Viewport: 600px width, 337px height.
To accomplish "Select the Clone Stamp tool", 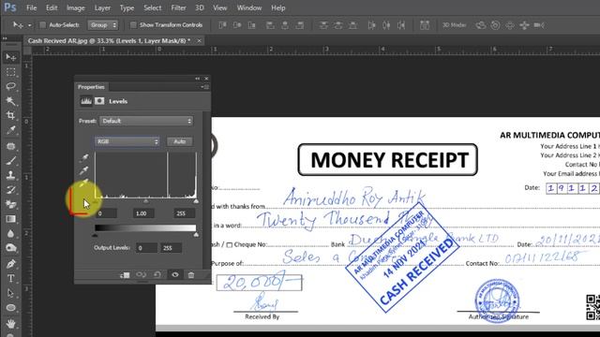I will coord(10,175).
